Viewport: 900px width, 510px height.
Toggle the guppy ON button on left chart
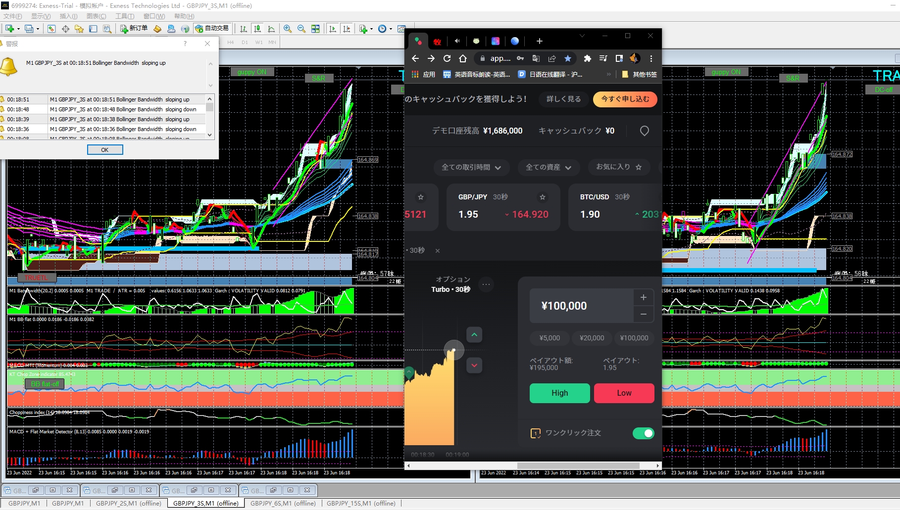tap(252, 72)
